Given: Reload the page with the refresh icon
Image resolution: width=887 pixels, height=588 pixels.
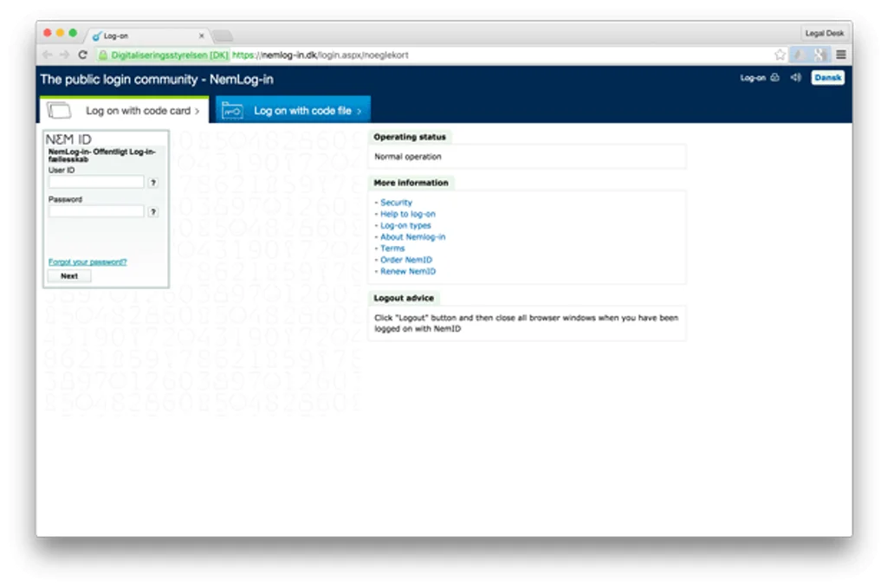Looking at the screenshot, I should (82, 55).
